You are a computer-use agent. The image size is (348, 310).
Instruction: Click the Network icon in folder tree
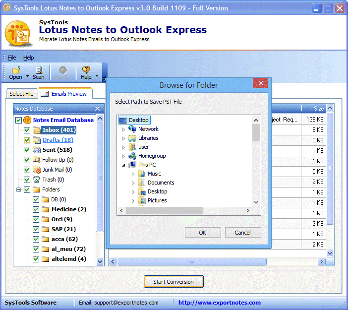[132, 129]
